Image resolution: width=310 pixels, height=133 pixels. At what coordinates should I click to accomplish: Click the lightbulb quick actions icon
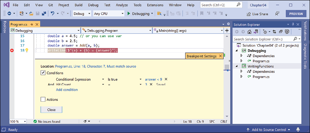27,51
